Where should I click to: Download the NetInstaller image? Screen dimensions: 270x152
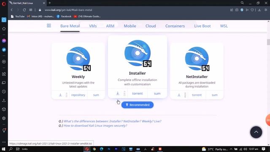(179, 95)
